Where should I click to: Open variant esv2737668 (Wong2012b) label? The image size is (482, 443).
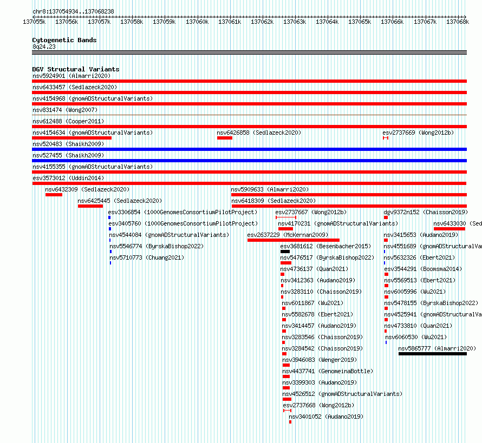coord(318,405)
